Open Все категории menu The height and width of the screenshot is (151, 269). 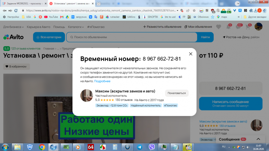(x=49, y=37)
